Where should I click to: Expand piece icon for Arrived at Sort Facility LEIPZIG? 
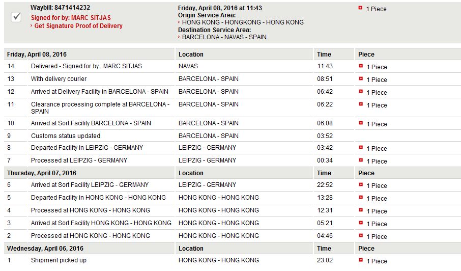coord(361,184)
